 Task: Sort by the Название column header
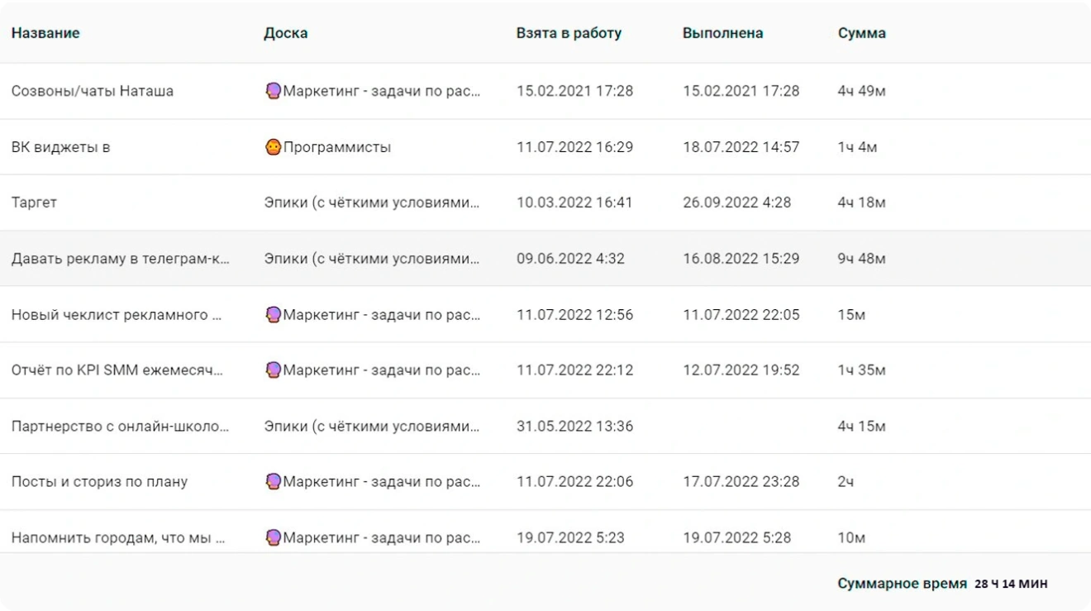[45, 34]
